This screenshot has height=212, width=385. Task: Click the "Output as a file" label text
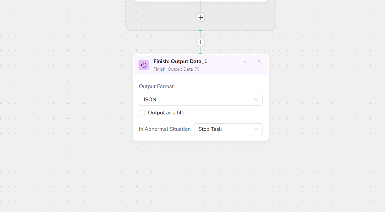[166, 113]
